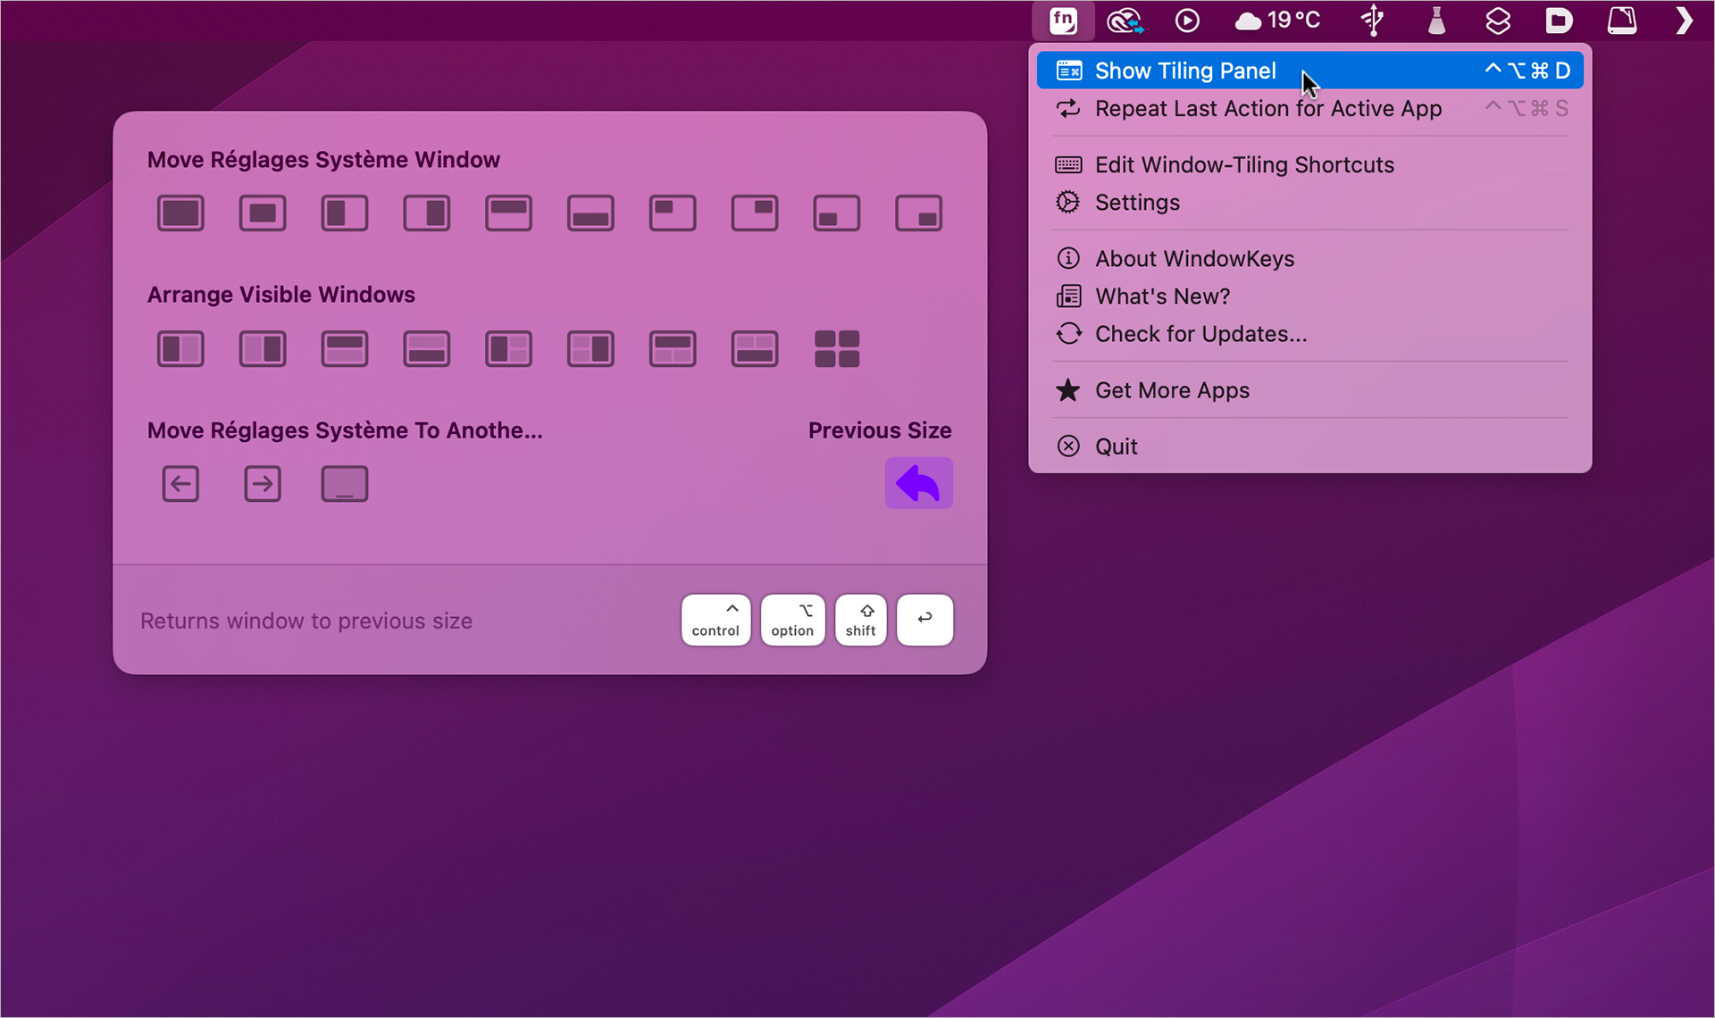Arrange windows right main with two left
1715x1018 pixels.
[x=590, y=349]
